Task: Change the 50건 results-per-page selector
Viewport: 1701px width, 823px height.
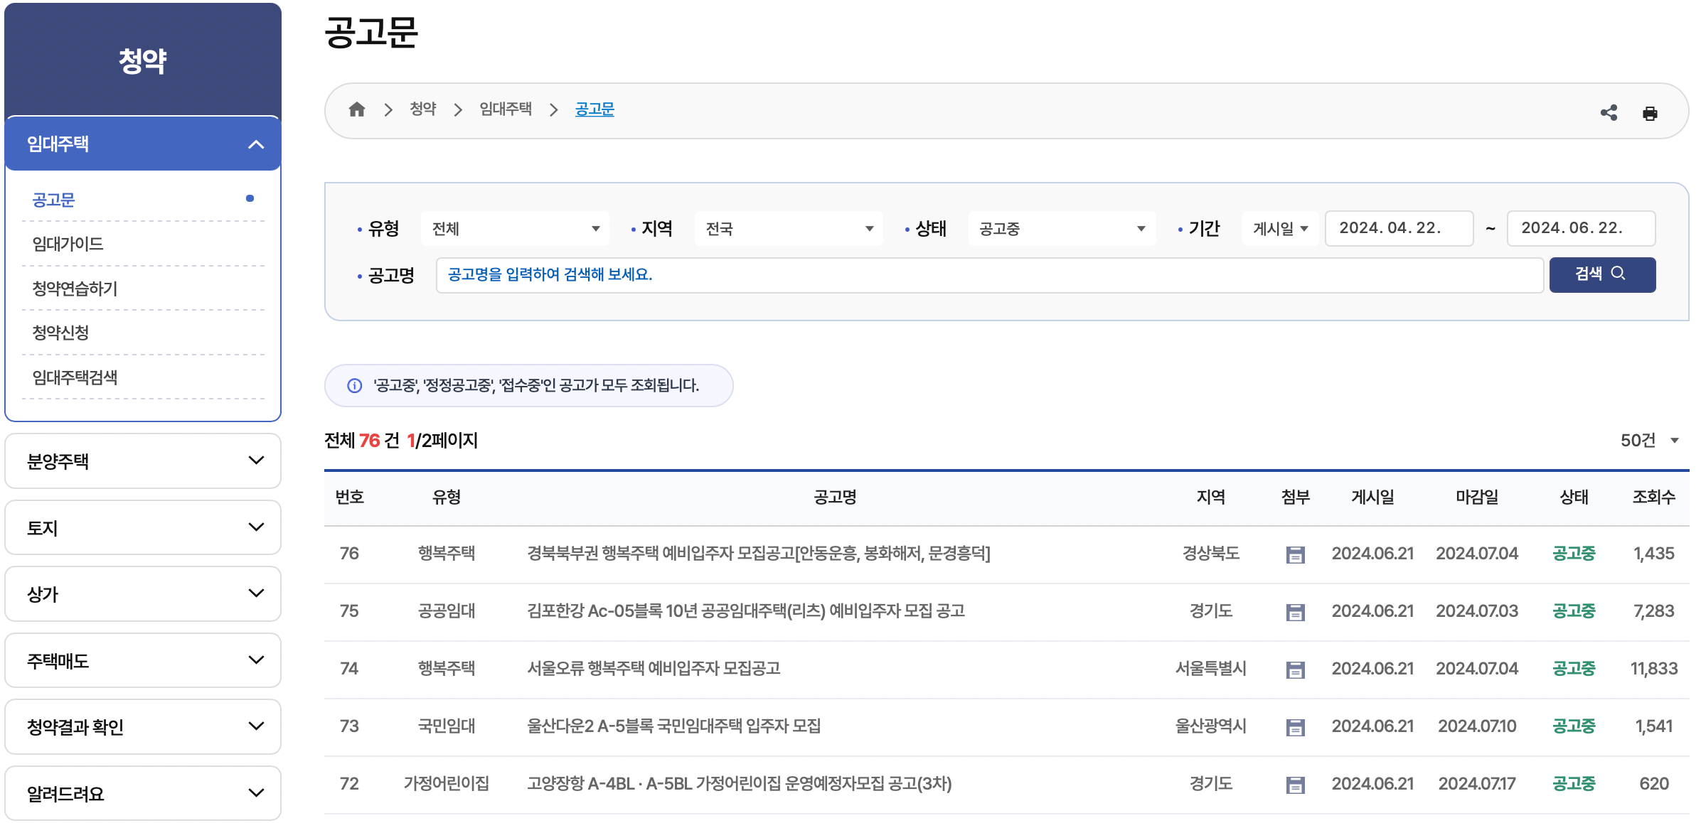Action: pyautogui.click(x=1648, y=441)
